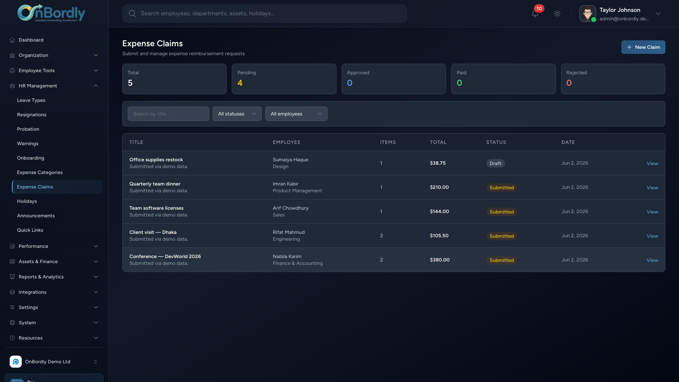Click the Draft status badge
The height and width of the screenshot is (382, 679).
[495, 163]
